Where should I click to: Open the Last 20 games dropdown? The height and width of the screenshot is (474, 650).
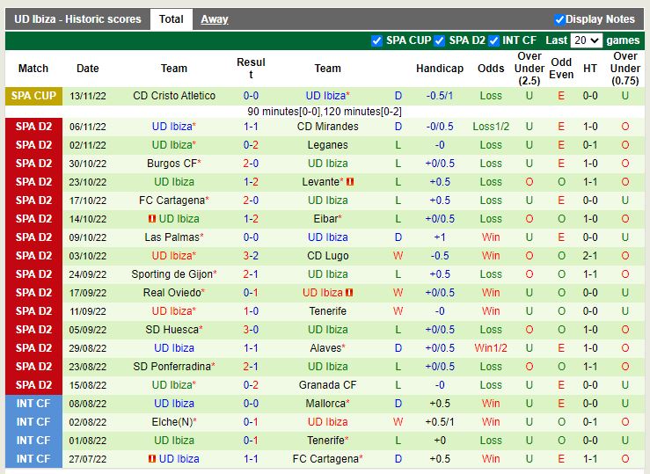[586, 40]
